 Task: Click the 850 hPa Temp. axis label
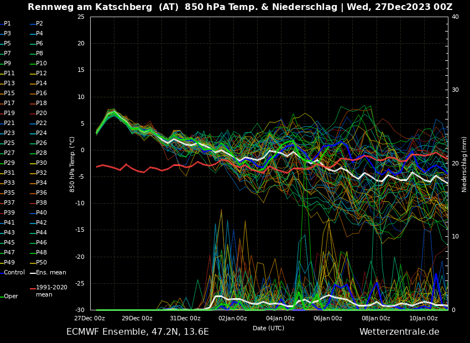pos(72,164)
